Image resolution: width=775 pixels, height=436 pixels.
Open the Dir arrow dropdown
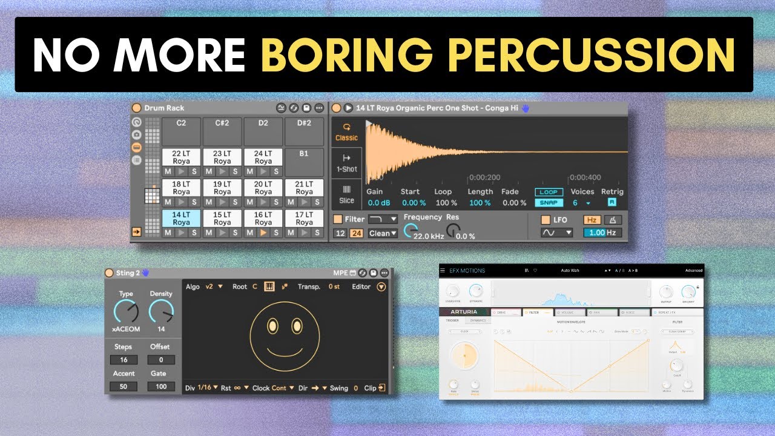[319, 388]
